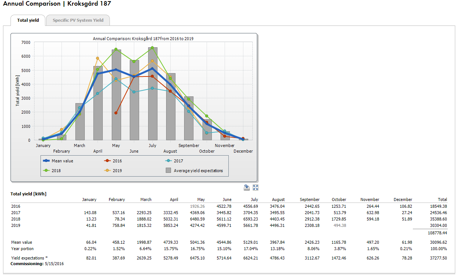
Task: Click the 2017 total value 24536.46
Action: [x=437, y=213]
